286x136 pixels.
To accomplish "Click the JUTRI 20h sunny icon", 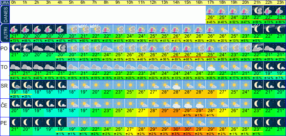I will tap(246, 29).
